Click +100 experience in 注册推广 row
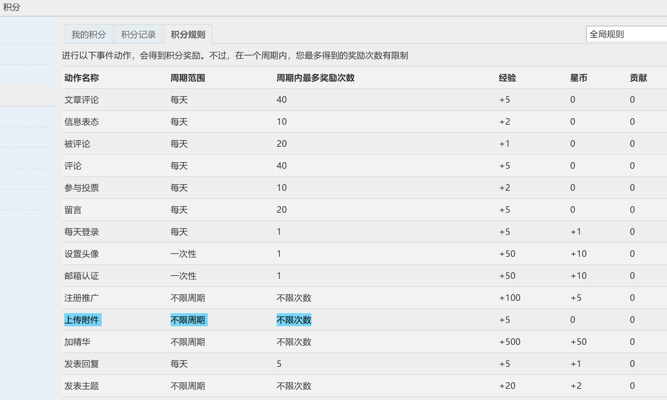This screenshot has height=400, width=667. coord(510,298)
